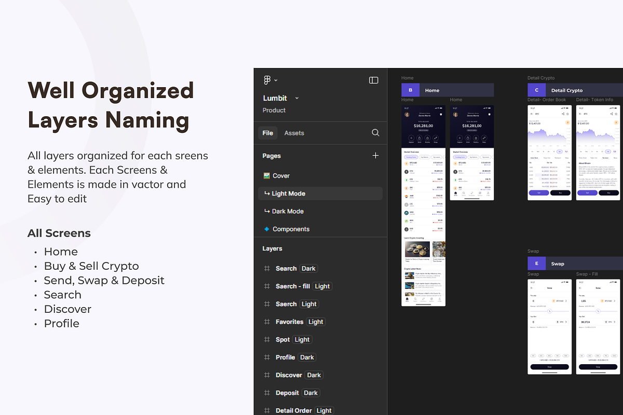This screenshot has height=415, width=623.
Task: Open the Figma main menu logo
Action: click(267, 80)
